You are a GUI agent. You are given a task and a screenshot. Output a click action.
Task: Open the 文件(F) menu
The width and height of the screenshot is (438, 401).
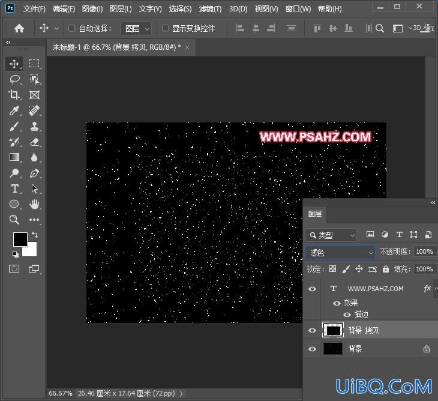point(34,9)
